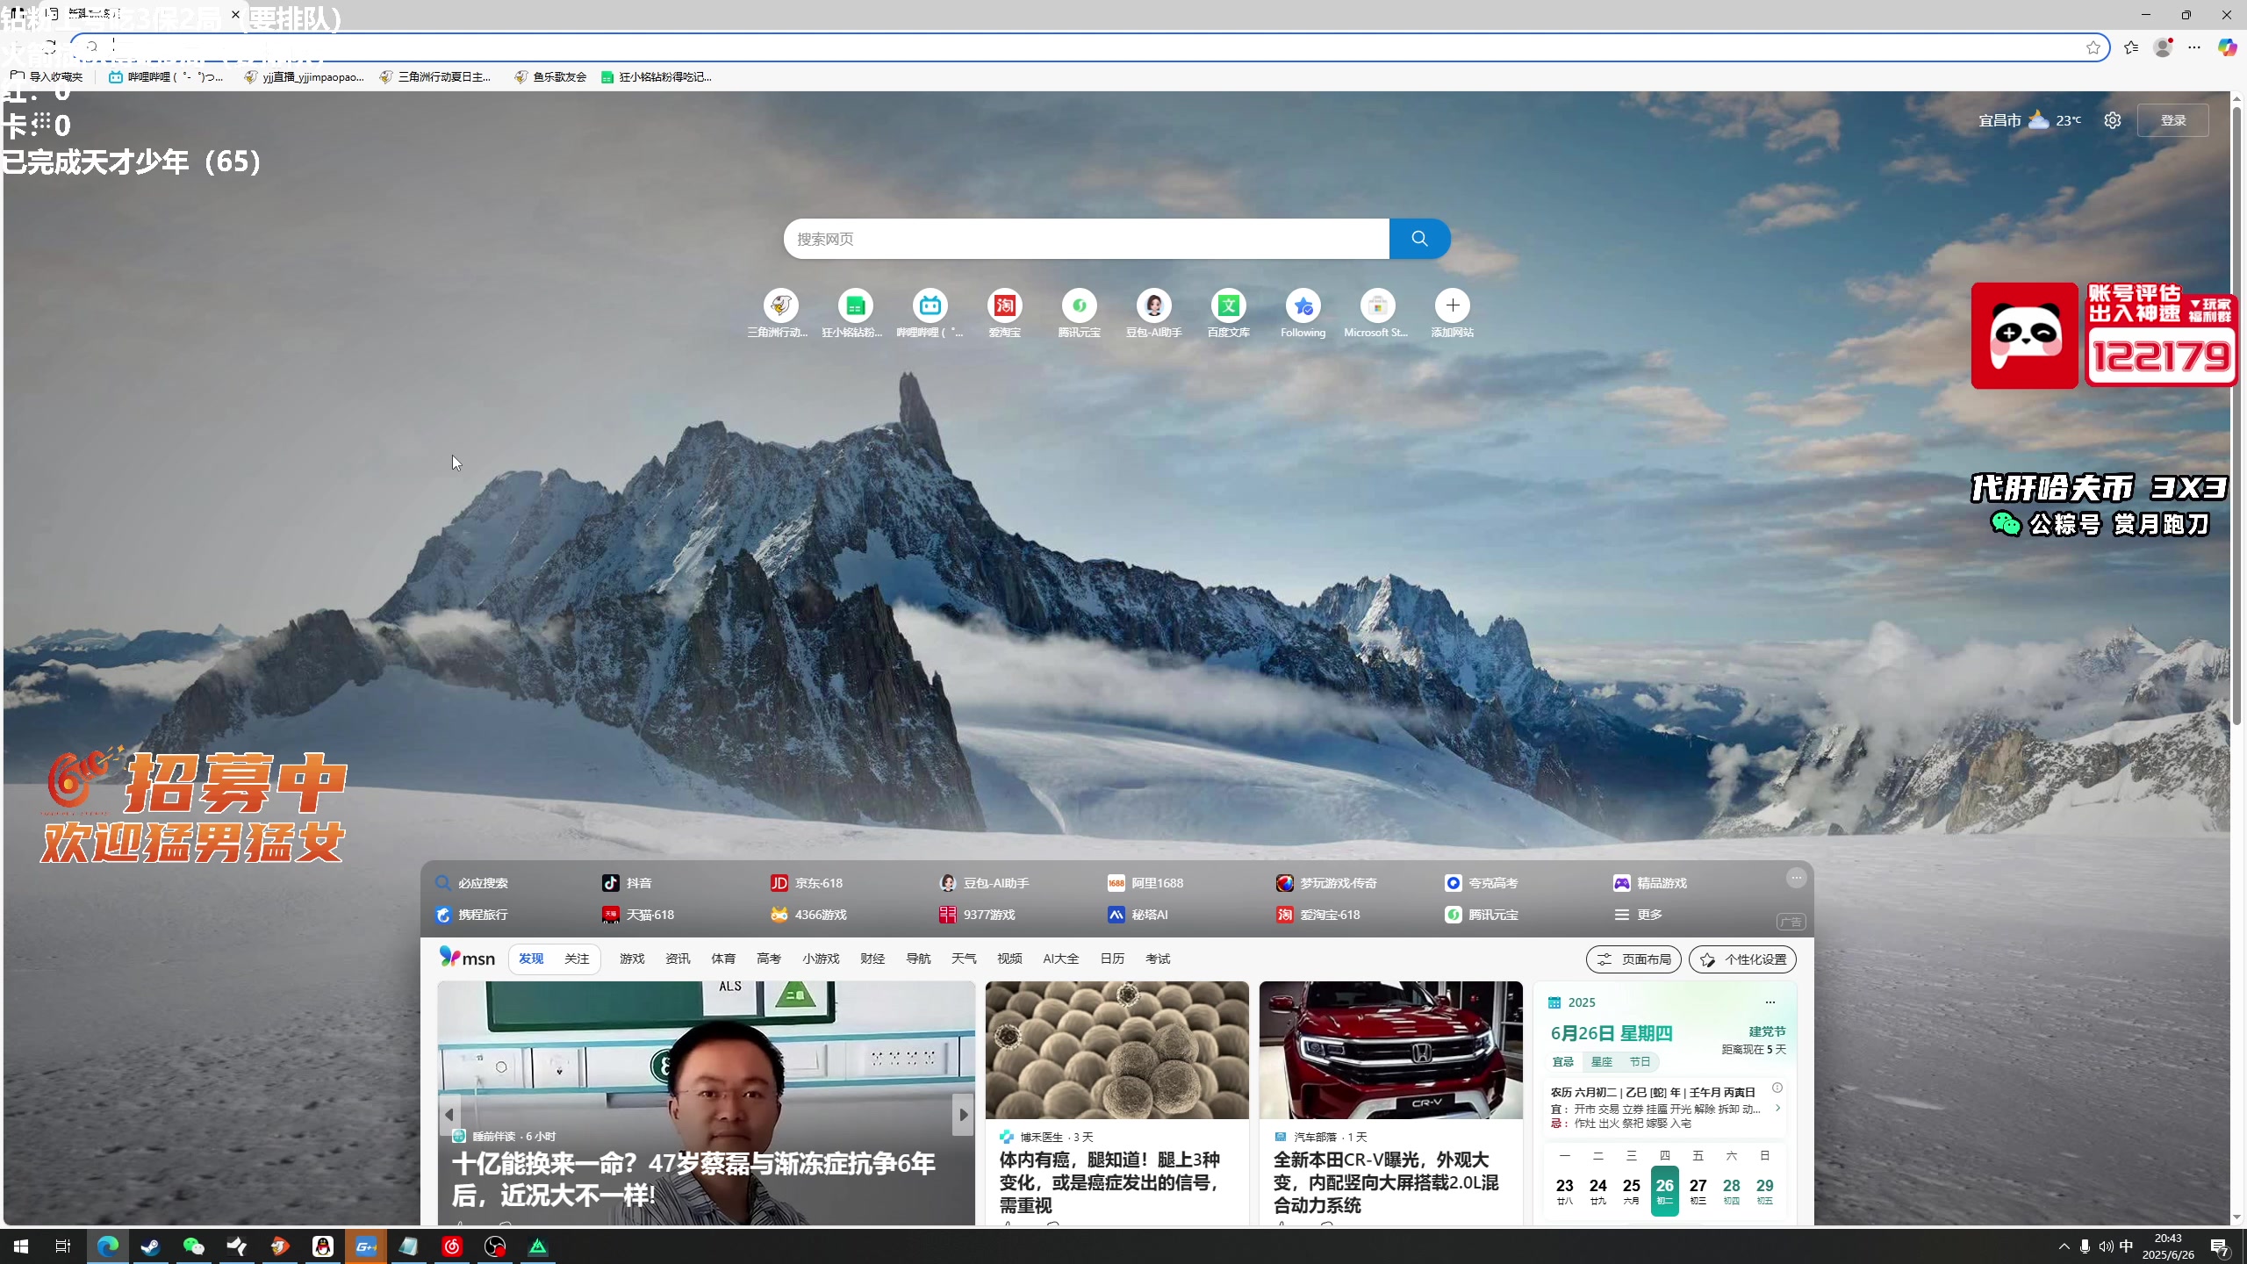
Task: Open the 资讯 category in msn feed
Action: (678, 959)
